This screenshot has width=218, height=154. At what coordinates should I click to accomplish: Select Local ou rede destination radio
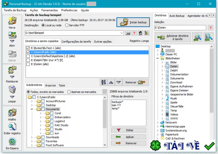(x=43, y=25)
